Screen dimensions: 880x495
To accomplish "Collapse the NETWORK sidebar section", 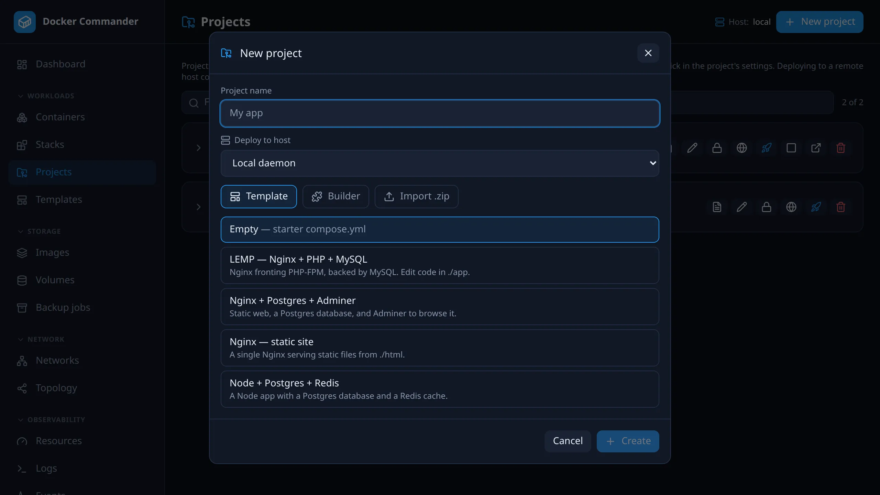I will (x=41, y=339).
